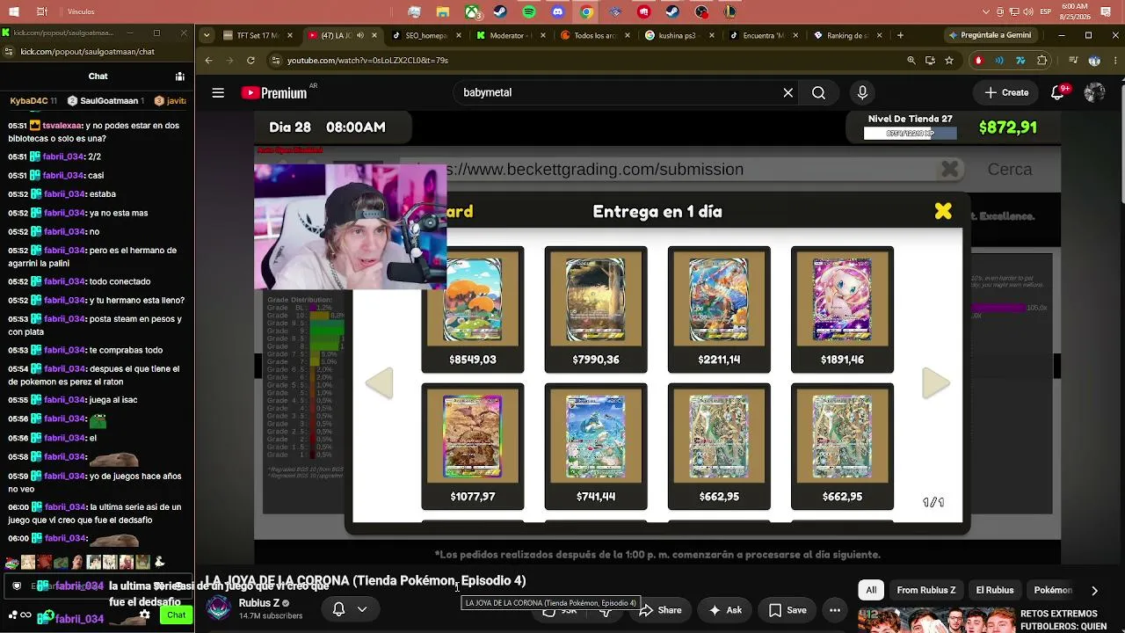Go back in the Chrome browser
This screenshot has height=633, width=1125.
click(208, 61)
